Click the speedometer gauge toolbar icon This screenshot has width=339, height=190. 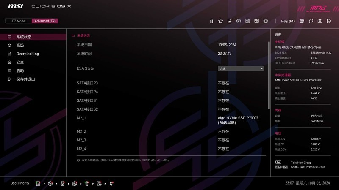pyautogui.click(x=239, y=21)
